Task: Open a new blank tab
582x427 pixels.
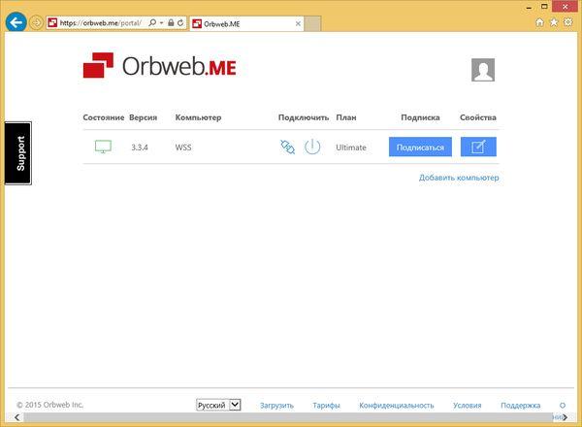Action: pyautogui.click(x=312, y=23)
